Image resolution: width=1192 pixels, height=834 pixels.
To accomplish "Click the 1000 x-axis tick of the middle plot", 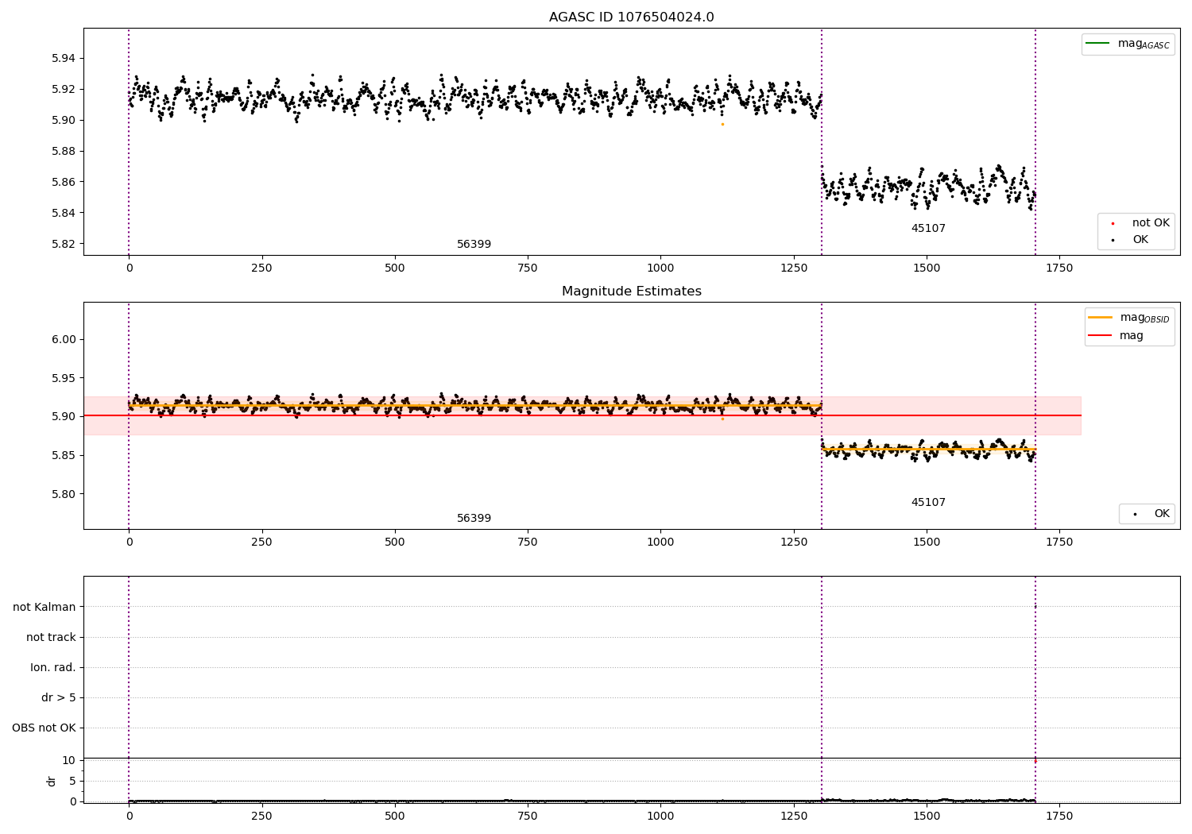I will tap(660, 542).
